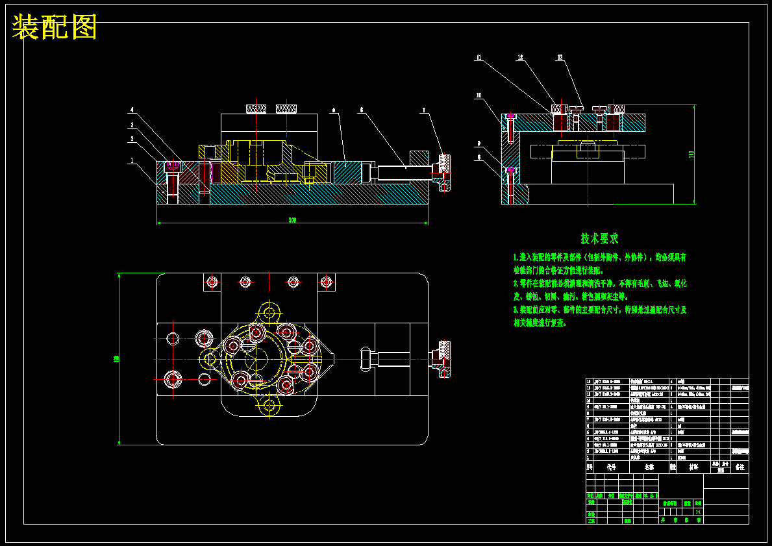Click part balloon number 7 above front view
Viewport: 772px width, 546px height.
tap(423, 110)
